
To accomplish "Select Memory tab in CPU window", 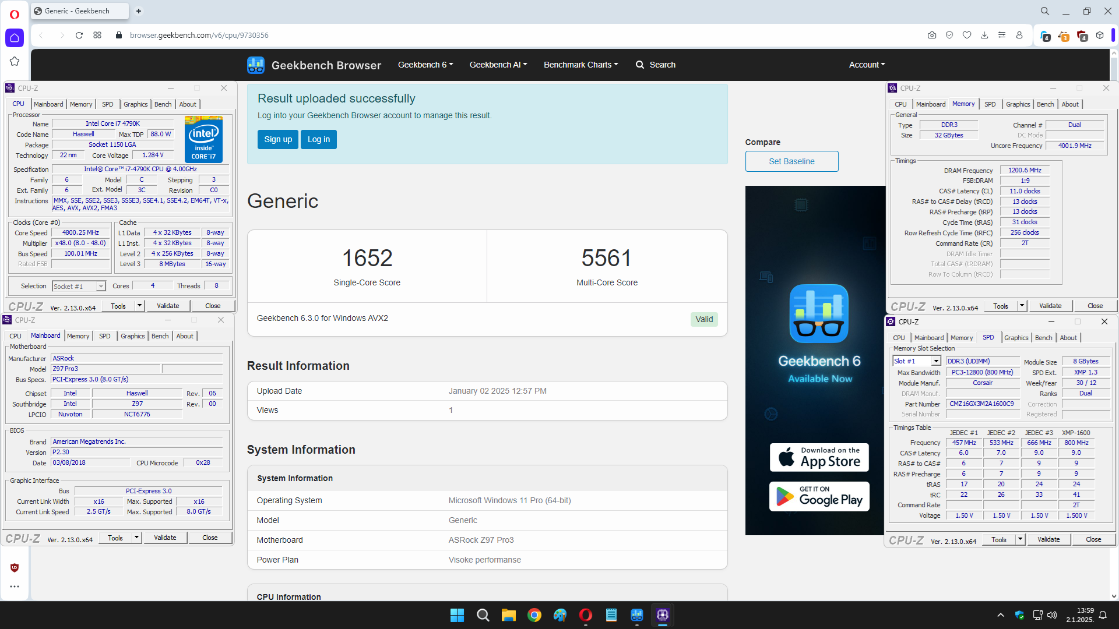I will (x=81, y=104).
